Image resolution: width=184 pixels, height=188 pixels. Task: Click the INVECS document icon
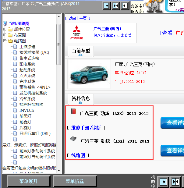tap(15, 110)
